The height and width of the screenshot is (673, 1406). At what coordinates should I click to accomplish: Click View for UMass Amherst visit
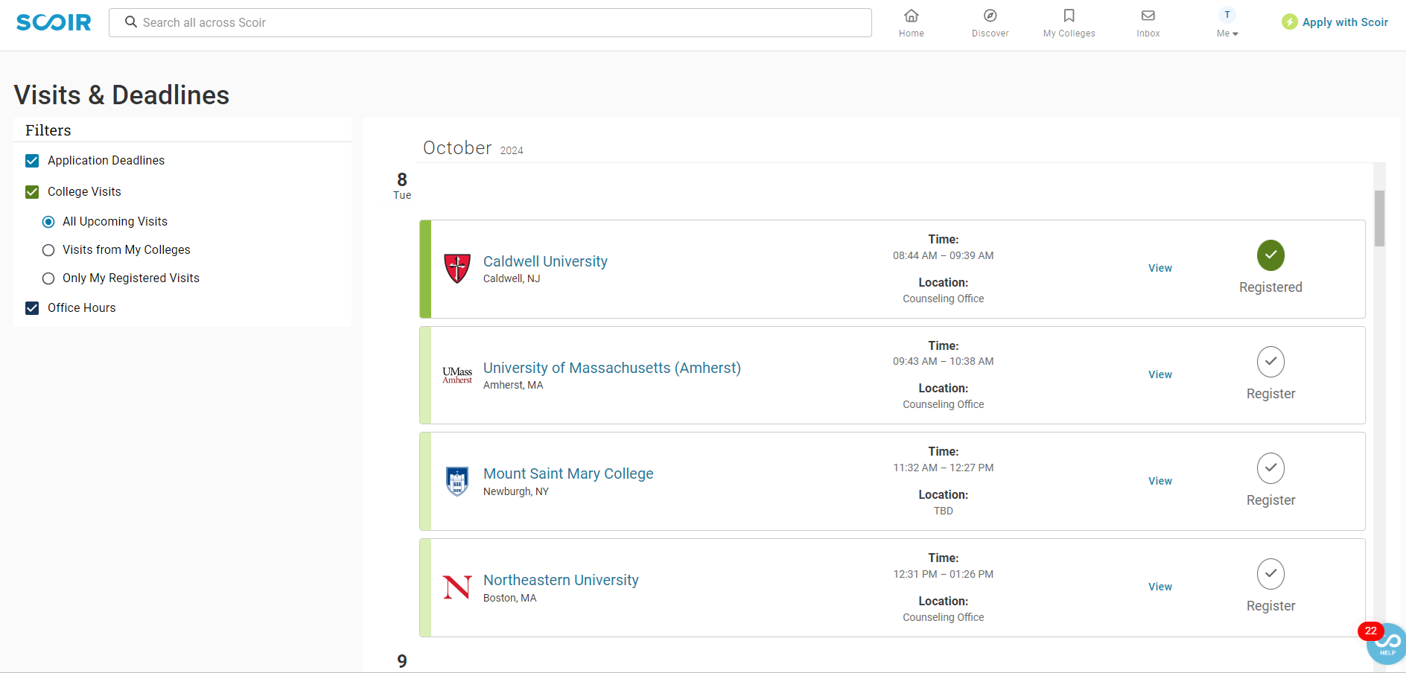pyautogui.click(x=1160, y=374)
